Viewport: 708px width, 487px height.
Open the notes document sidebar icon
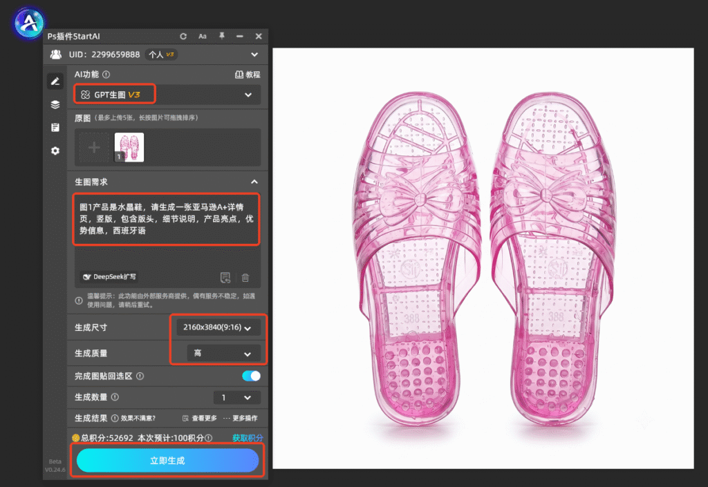click(55, 128)
